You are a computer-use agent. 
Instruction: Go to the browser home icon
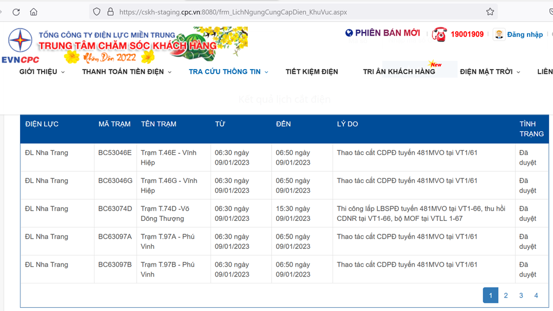tap(33, 12)
